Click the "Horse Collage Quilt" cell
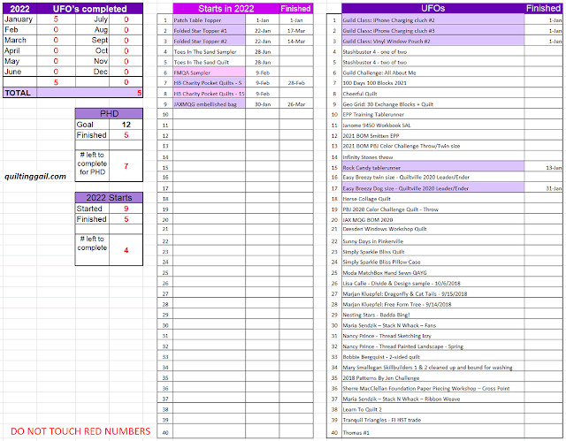 tap(432, 199)
